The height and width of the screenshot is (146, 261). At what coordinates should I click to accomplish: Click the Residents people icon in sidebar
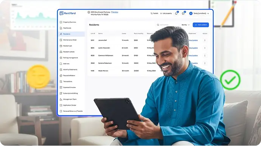(61, 34)
